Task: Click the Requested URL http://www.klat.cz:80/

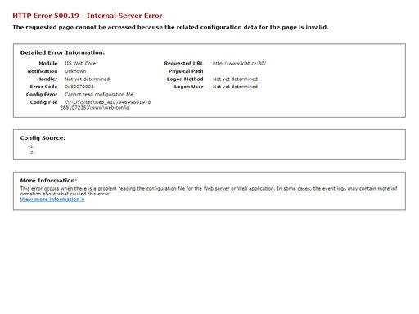Action: point(239,63)
